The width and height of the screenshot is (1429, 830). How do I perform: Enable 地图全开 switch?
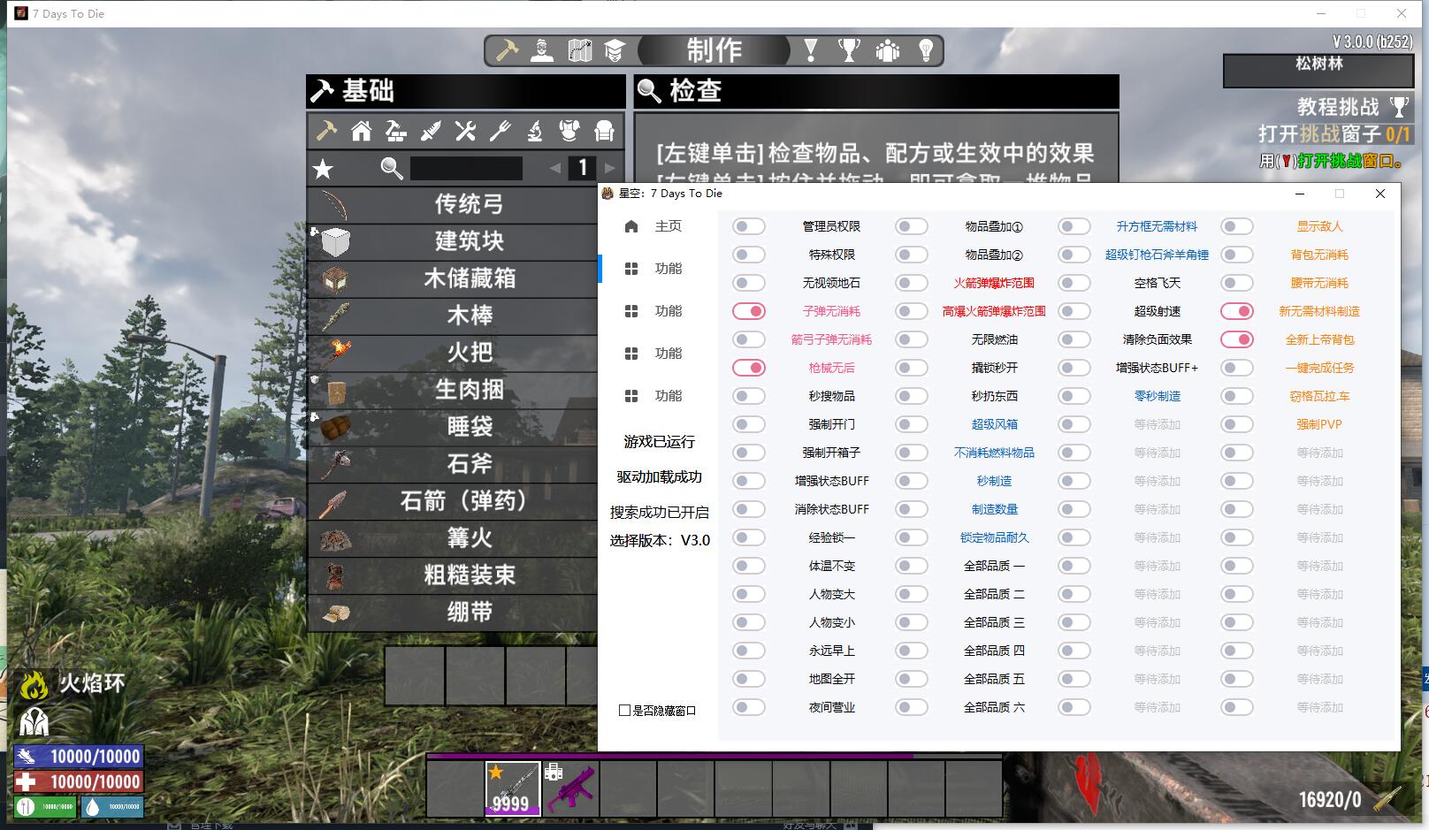click(749, 679)
